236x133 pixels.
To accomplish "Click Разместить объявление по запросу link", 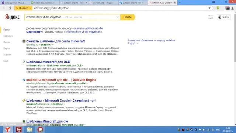I will (x=151, y=42).
